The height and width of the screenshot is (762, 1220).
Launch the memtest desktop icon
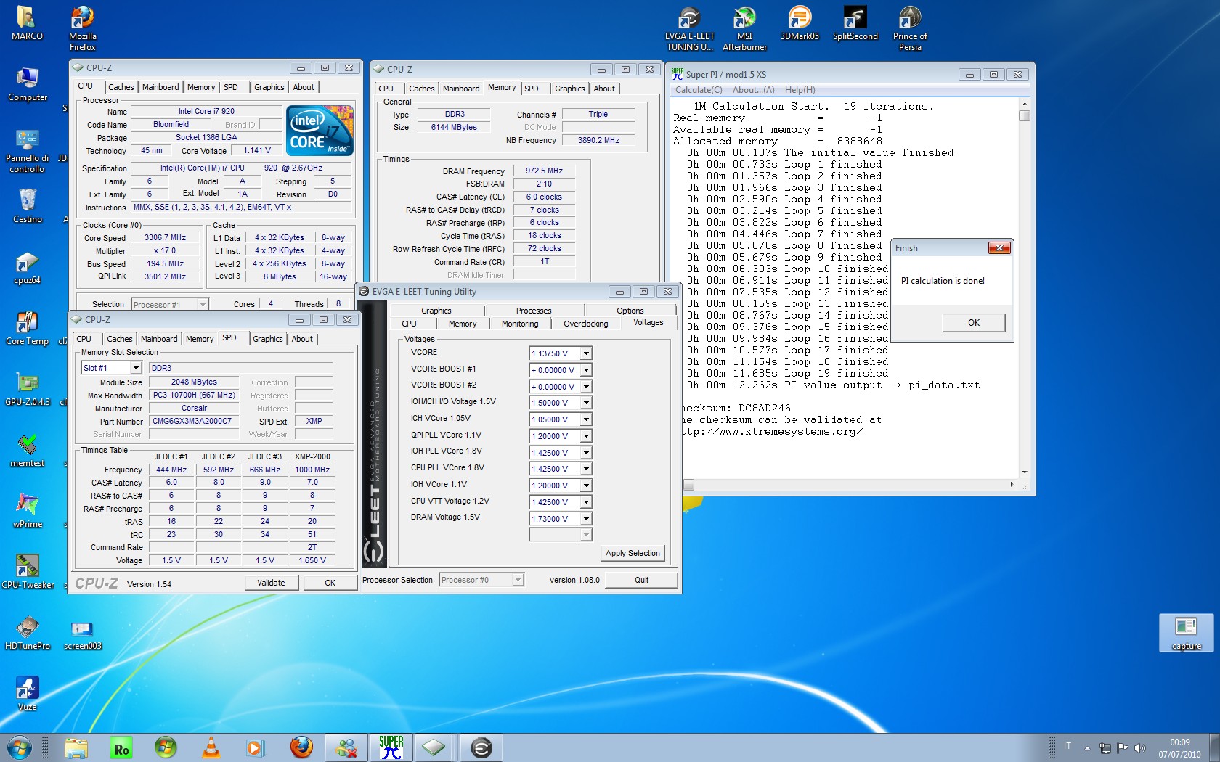(28, 450)
